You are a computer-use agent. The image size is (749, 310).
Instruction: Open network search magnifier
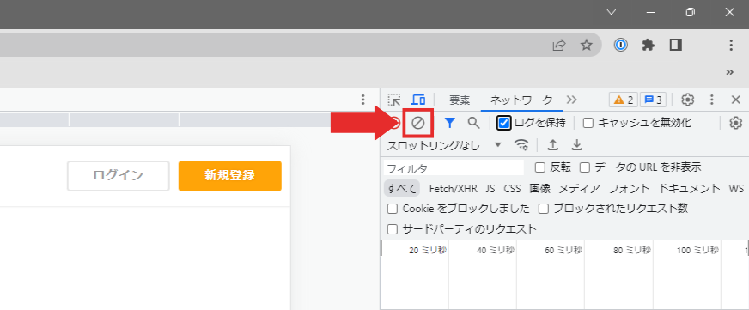point(473,124)
